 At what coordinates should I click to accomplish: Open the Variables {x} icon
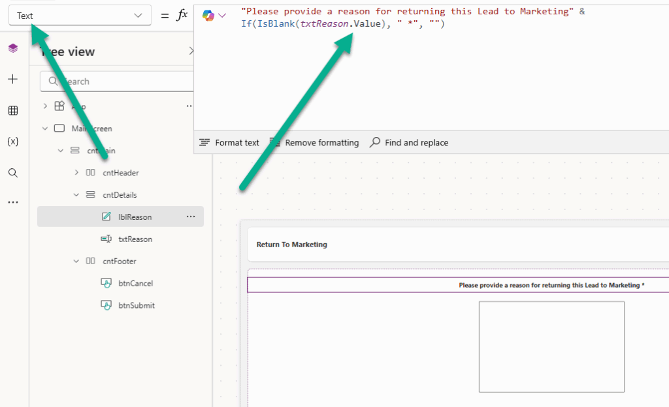click(13, 142)
